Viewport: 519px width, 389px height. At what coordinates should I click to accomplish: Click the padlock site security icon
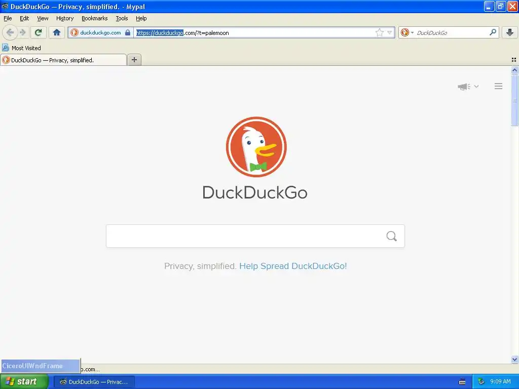click(x=128, y=32)
